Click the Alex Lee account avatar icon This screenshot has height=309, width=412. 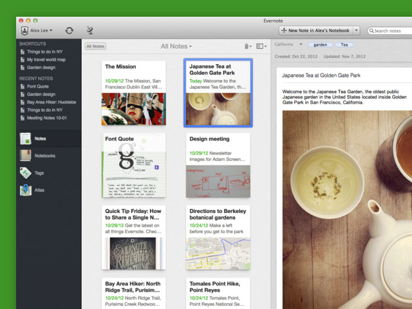point(24,30)
